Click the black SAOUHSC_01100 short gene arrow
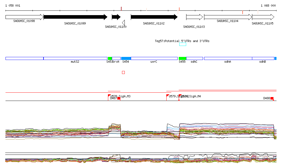 116,17
